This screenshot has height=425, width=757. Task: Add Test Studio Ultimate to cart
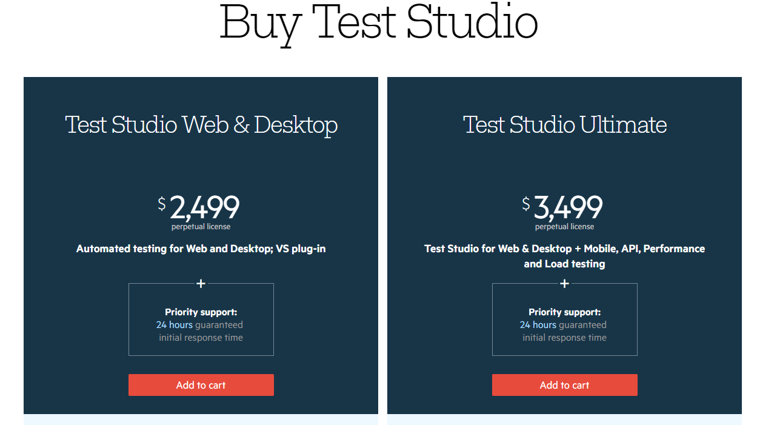click(565, 385)
